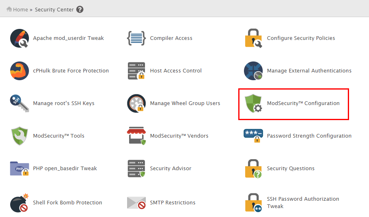369x217 pixels.
Task: Open the Apache mod_userdir Tweak link
Action: tap(68, 38)
